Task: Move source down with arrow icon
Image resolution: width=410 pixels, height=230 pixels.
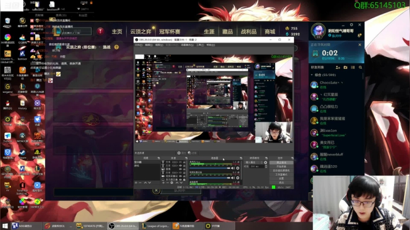Action: (x=181, y=182)
